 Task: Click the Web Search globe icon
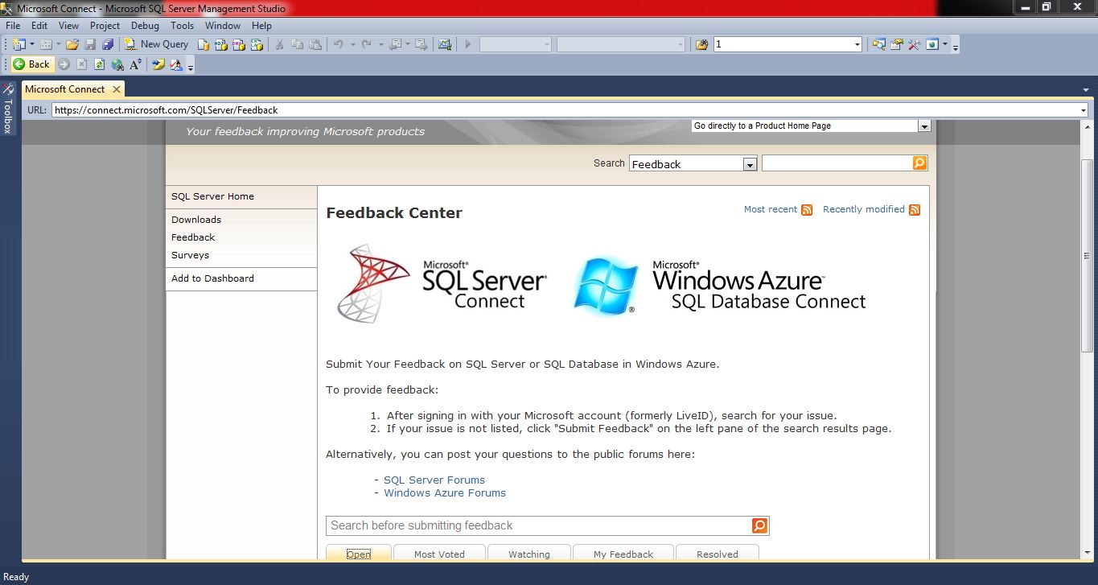click(x=117, y=64)
